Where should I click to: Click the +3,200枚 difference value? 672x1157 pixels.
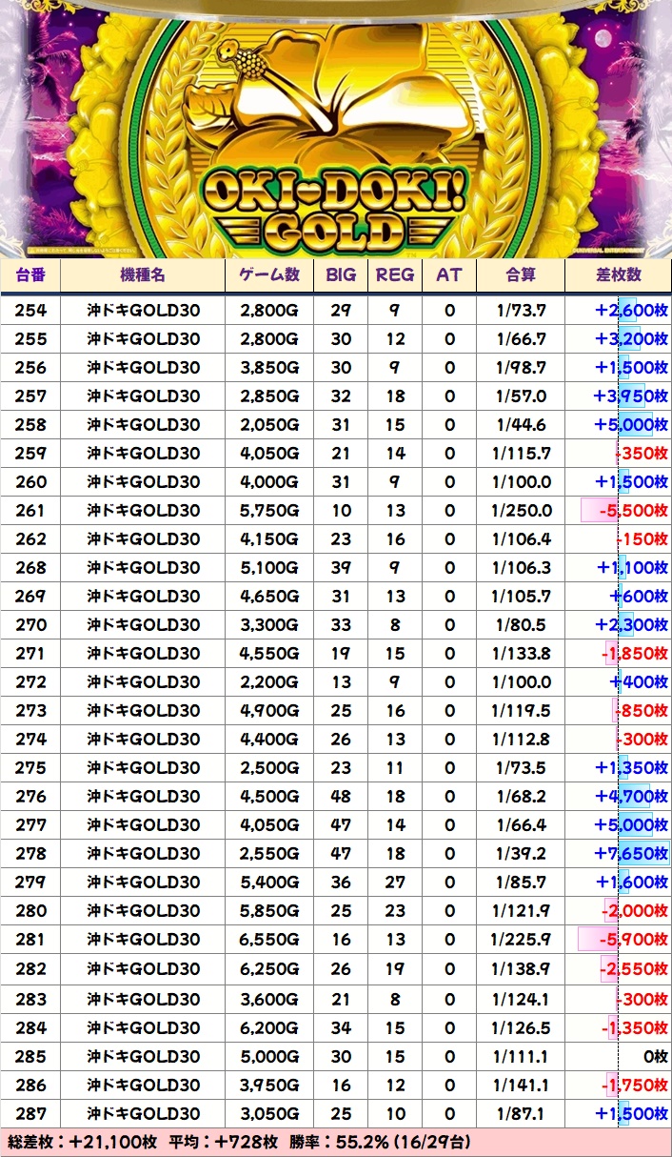pyautogui.click(x=630, y=339)
